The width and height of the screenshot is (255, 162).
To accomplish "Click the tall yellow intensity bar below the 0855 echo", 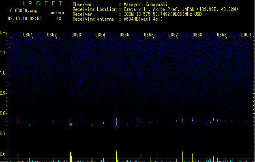I will (x=116, y=156).
